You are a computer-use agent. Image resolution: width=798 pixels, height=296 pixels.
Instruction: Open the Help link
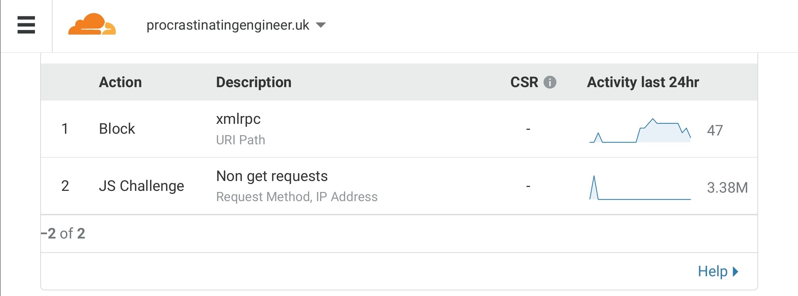(713, 271)
